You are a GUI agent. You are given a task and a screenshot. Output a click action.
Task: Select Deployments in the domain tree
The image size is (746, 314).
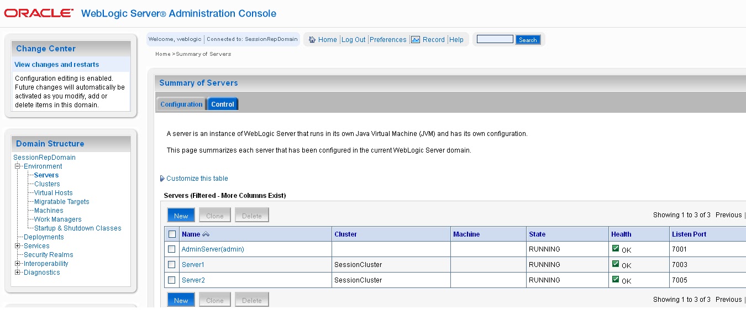tap(44, 237)
